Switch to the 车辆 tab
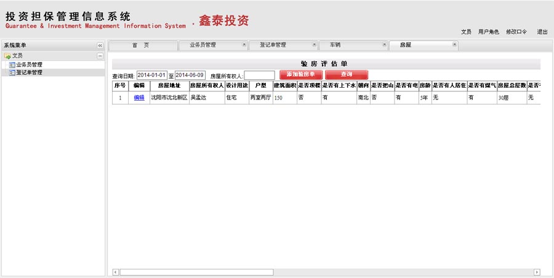The width and height of the screenshot is (554, 278). (x=335, y=45)
